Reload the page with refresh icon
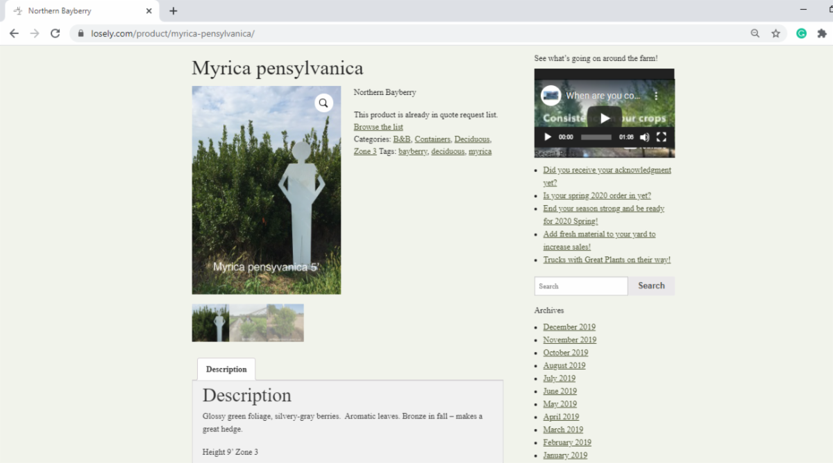The image size is (833, 463). point(56,33)
